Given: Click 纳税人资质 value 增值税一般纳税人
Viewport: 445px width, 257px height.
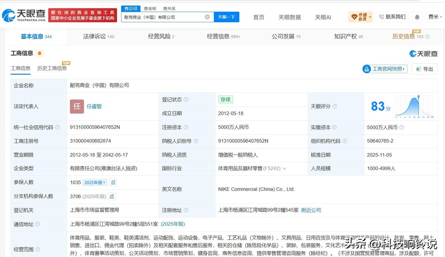Looking at the screenshot, I should tap(238, 155).
